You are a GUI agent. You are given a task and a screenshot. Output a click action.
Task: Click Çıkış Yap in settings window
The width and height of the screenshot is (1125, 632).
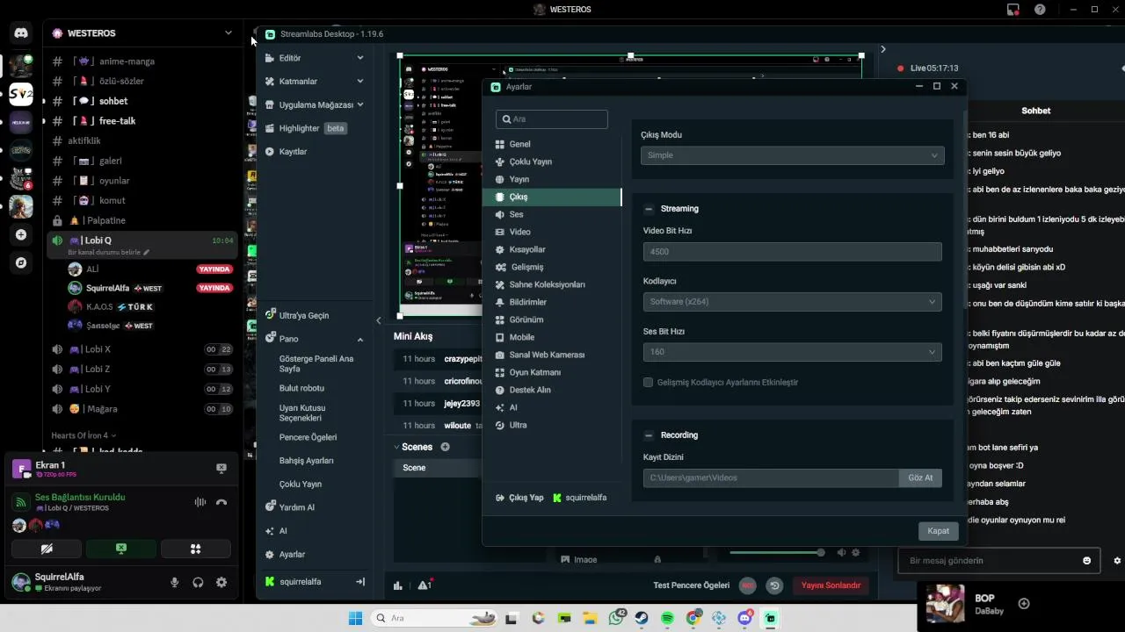tap(519, 498)
